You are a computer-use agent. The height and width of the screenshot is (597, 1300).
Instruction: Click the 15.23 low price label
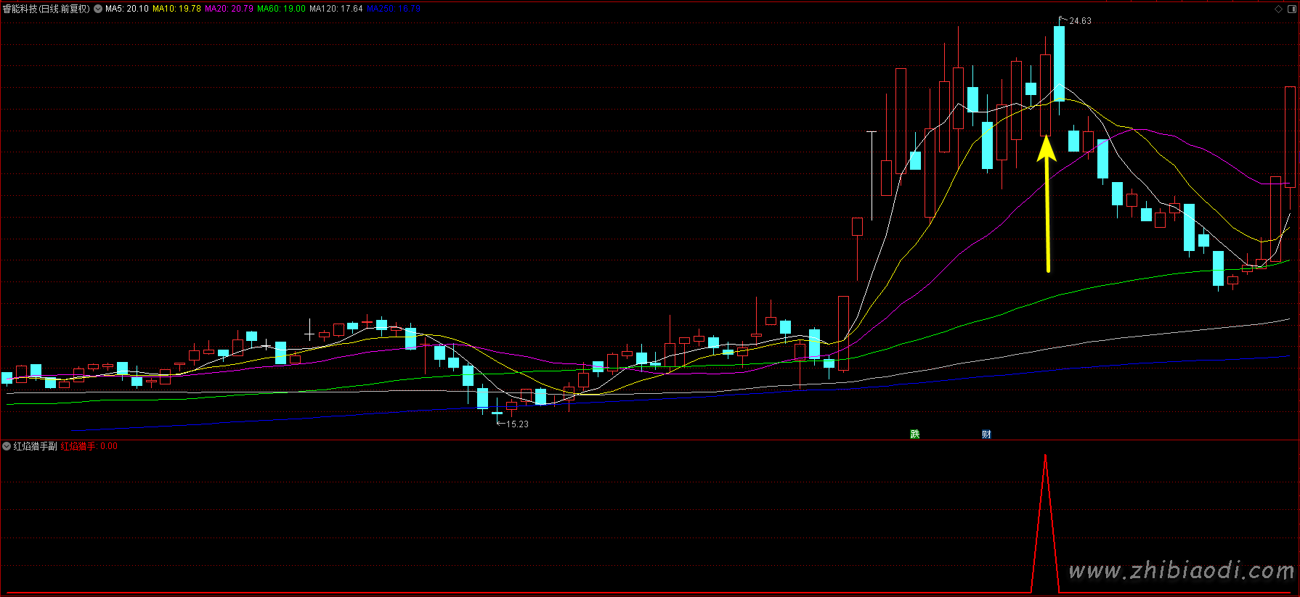[x=517, y=424]
